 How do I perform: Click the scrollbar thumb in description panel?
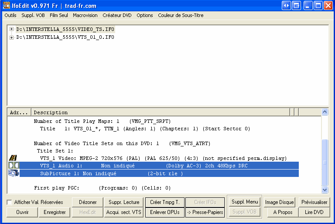click(x=325, y=162)
